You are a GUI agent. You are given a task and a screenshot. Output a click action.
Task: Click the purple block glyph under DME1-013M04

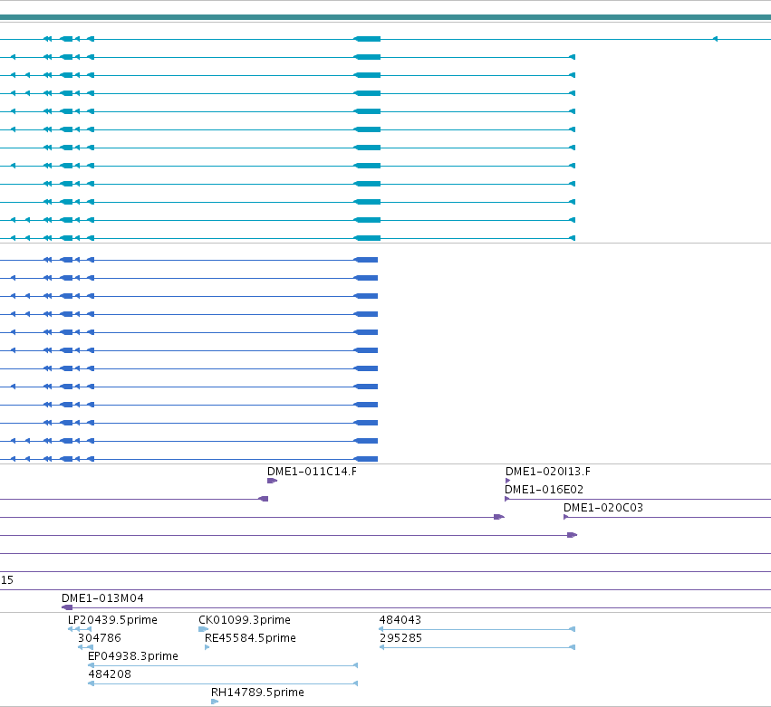click(67, 607)
